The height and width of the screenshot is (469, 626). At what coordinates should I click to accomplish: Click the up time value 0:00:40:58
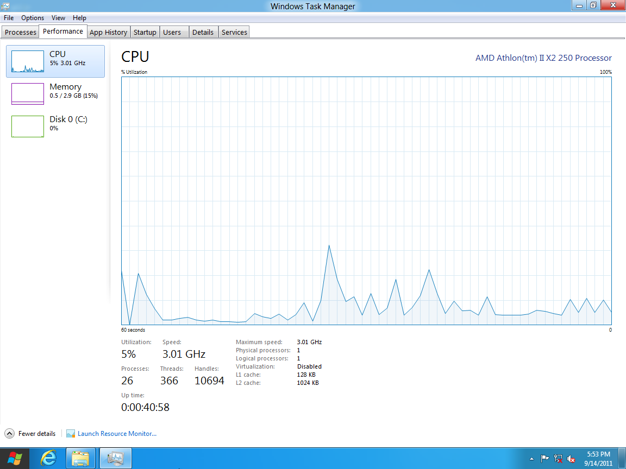[145, 407]
